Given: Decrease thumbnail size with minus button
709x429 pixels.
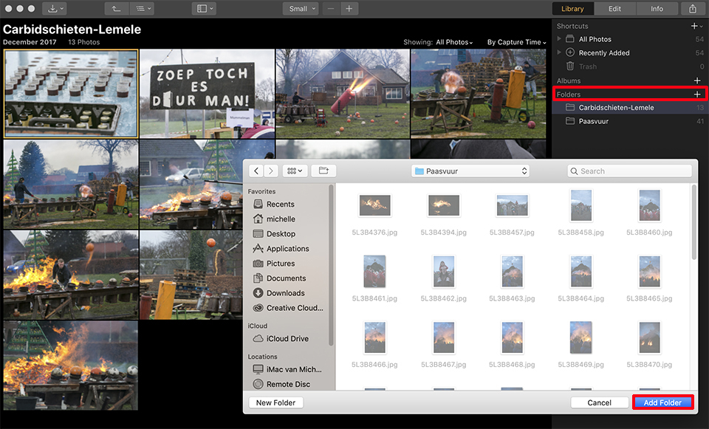Looking at the screenshot, I should pyautogui.click(x=332, y=9).
